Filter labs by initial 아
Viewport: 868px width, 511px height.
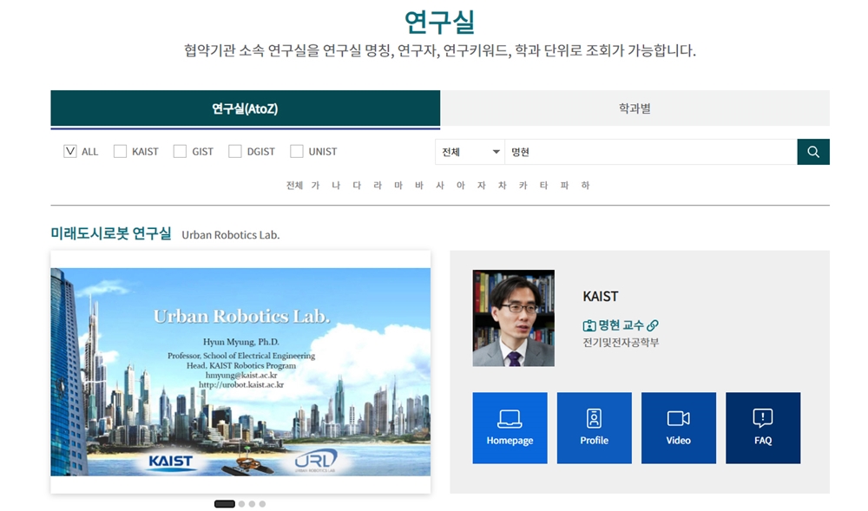coord(461,186)
